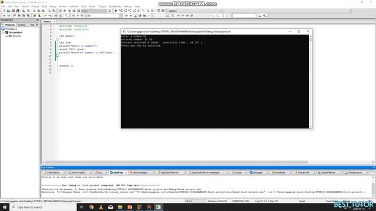This screenshot has height=211, width=376.
Task: Click the Save file toolbar icon
Action: pos(13,11)
